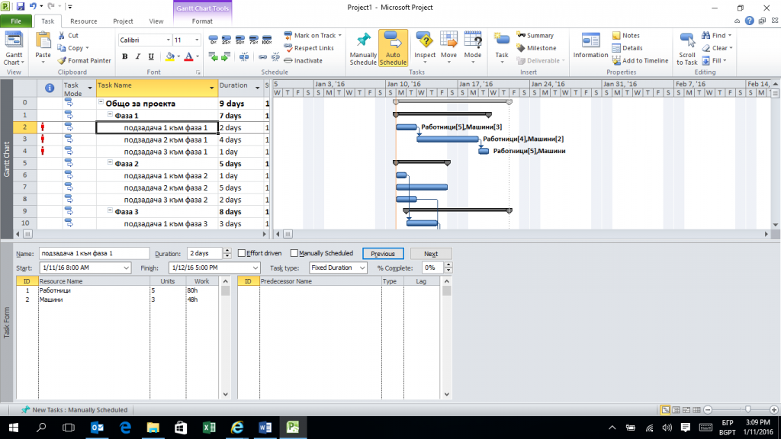The height and width of the screenshot is (439, 781).
Task: Collapse the Общо за проекта summary row
Action: coord(101,102)
